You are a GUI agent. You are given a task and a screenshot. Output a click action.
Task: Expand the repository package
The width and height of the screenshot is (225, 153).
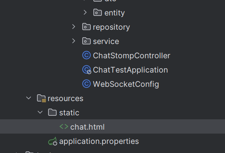coord(74,27)
